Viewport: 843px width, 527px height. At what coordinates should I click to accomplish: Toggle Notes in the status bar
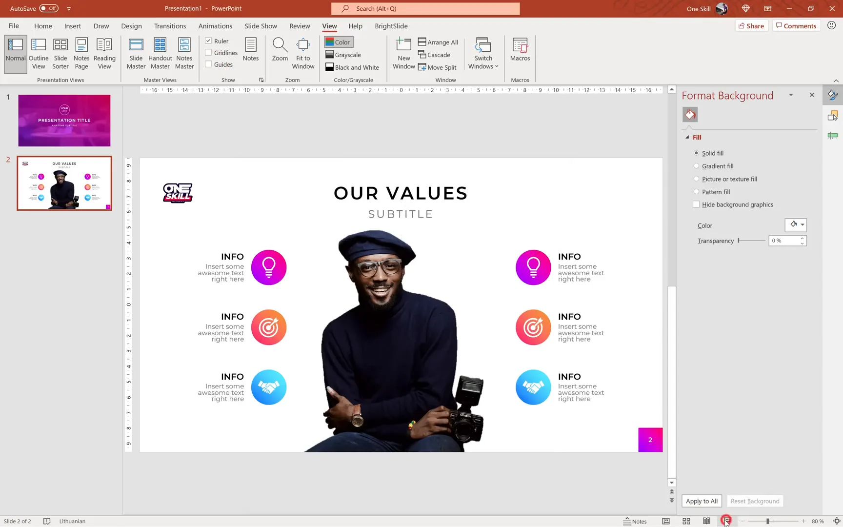click(x=635, y=521)
